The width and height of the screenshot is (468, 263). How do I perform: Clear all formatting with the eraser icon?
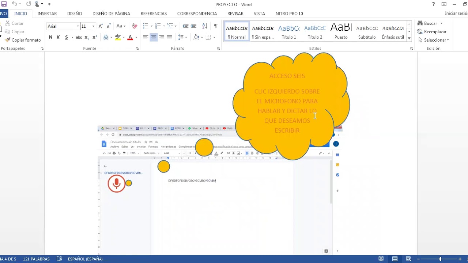(x=135, y=26)
